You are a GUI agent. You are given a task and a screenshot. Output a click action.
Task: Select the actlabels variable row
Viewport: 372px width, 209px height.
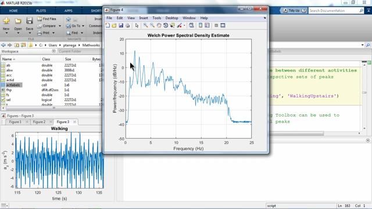coord(51,85)
